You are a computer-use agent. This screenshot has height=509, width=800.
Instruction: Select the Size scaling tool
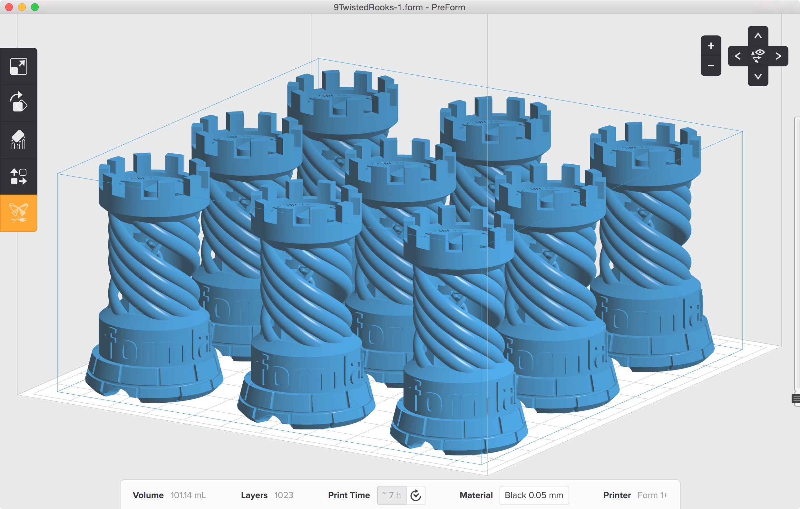pyautogui.click(x=18, y=66)
